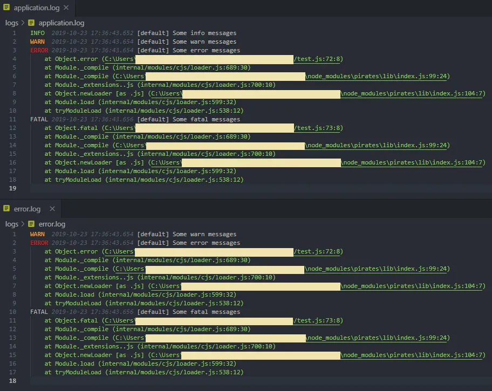Click line number 19 in application.log
492x391 pixels.
click(12, 188)
